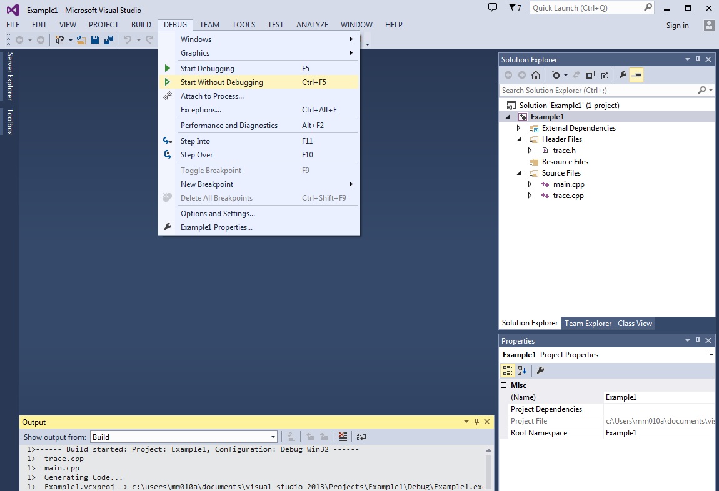
Task: Click the Quick Launch search magnifier
Action: (x=648, y=7)
